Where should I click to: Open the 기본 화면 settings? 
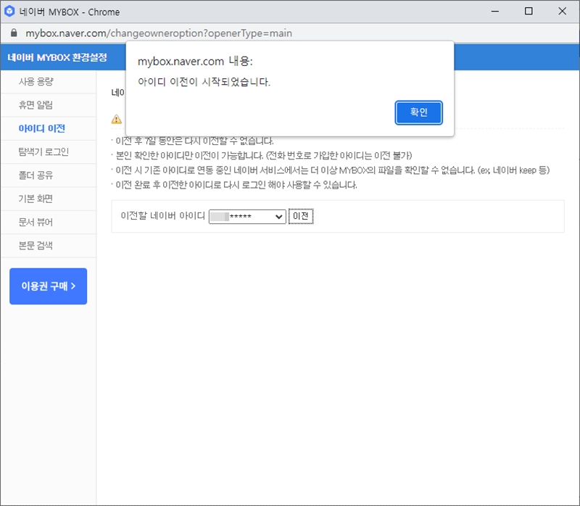[49, 199]
